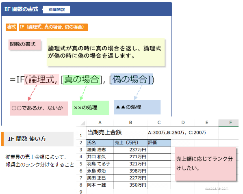Screen dimensions: 243x194
Task: Click the ○○であるか、ないか box
Action: [39, 108]
